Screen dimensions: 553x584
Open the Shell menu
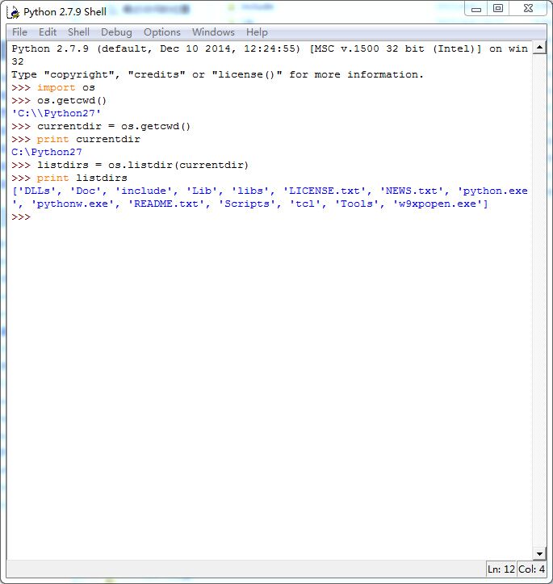[x=78, y=32]
